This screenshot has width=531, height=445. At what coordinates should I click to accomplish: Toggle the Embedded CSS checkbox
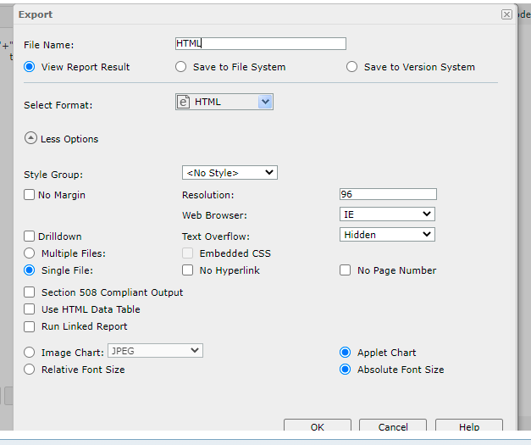(188, 253)
